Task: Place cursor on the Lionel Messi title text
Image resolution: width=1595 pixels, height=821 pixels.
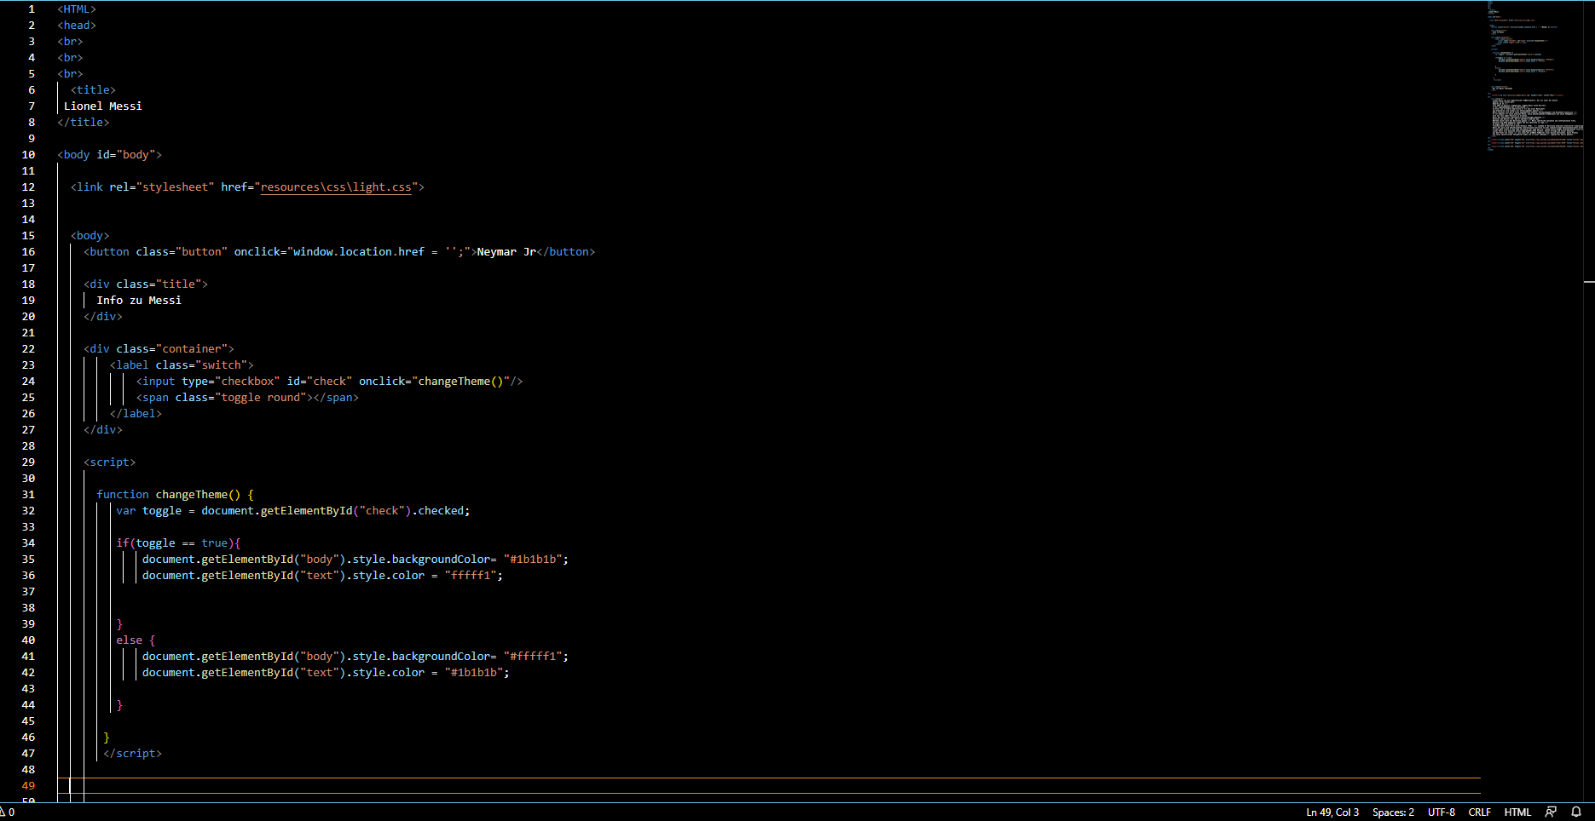Action: click(102, 106)
